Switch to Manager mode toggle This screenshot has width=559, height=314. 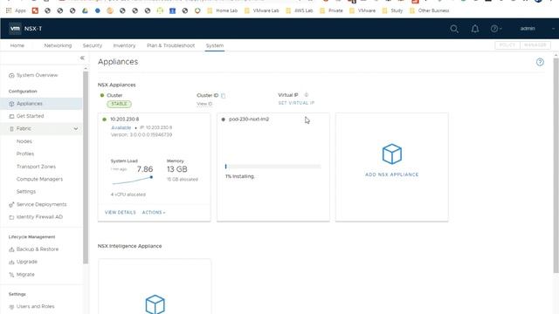click(535, 45)
